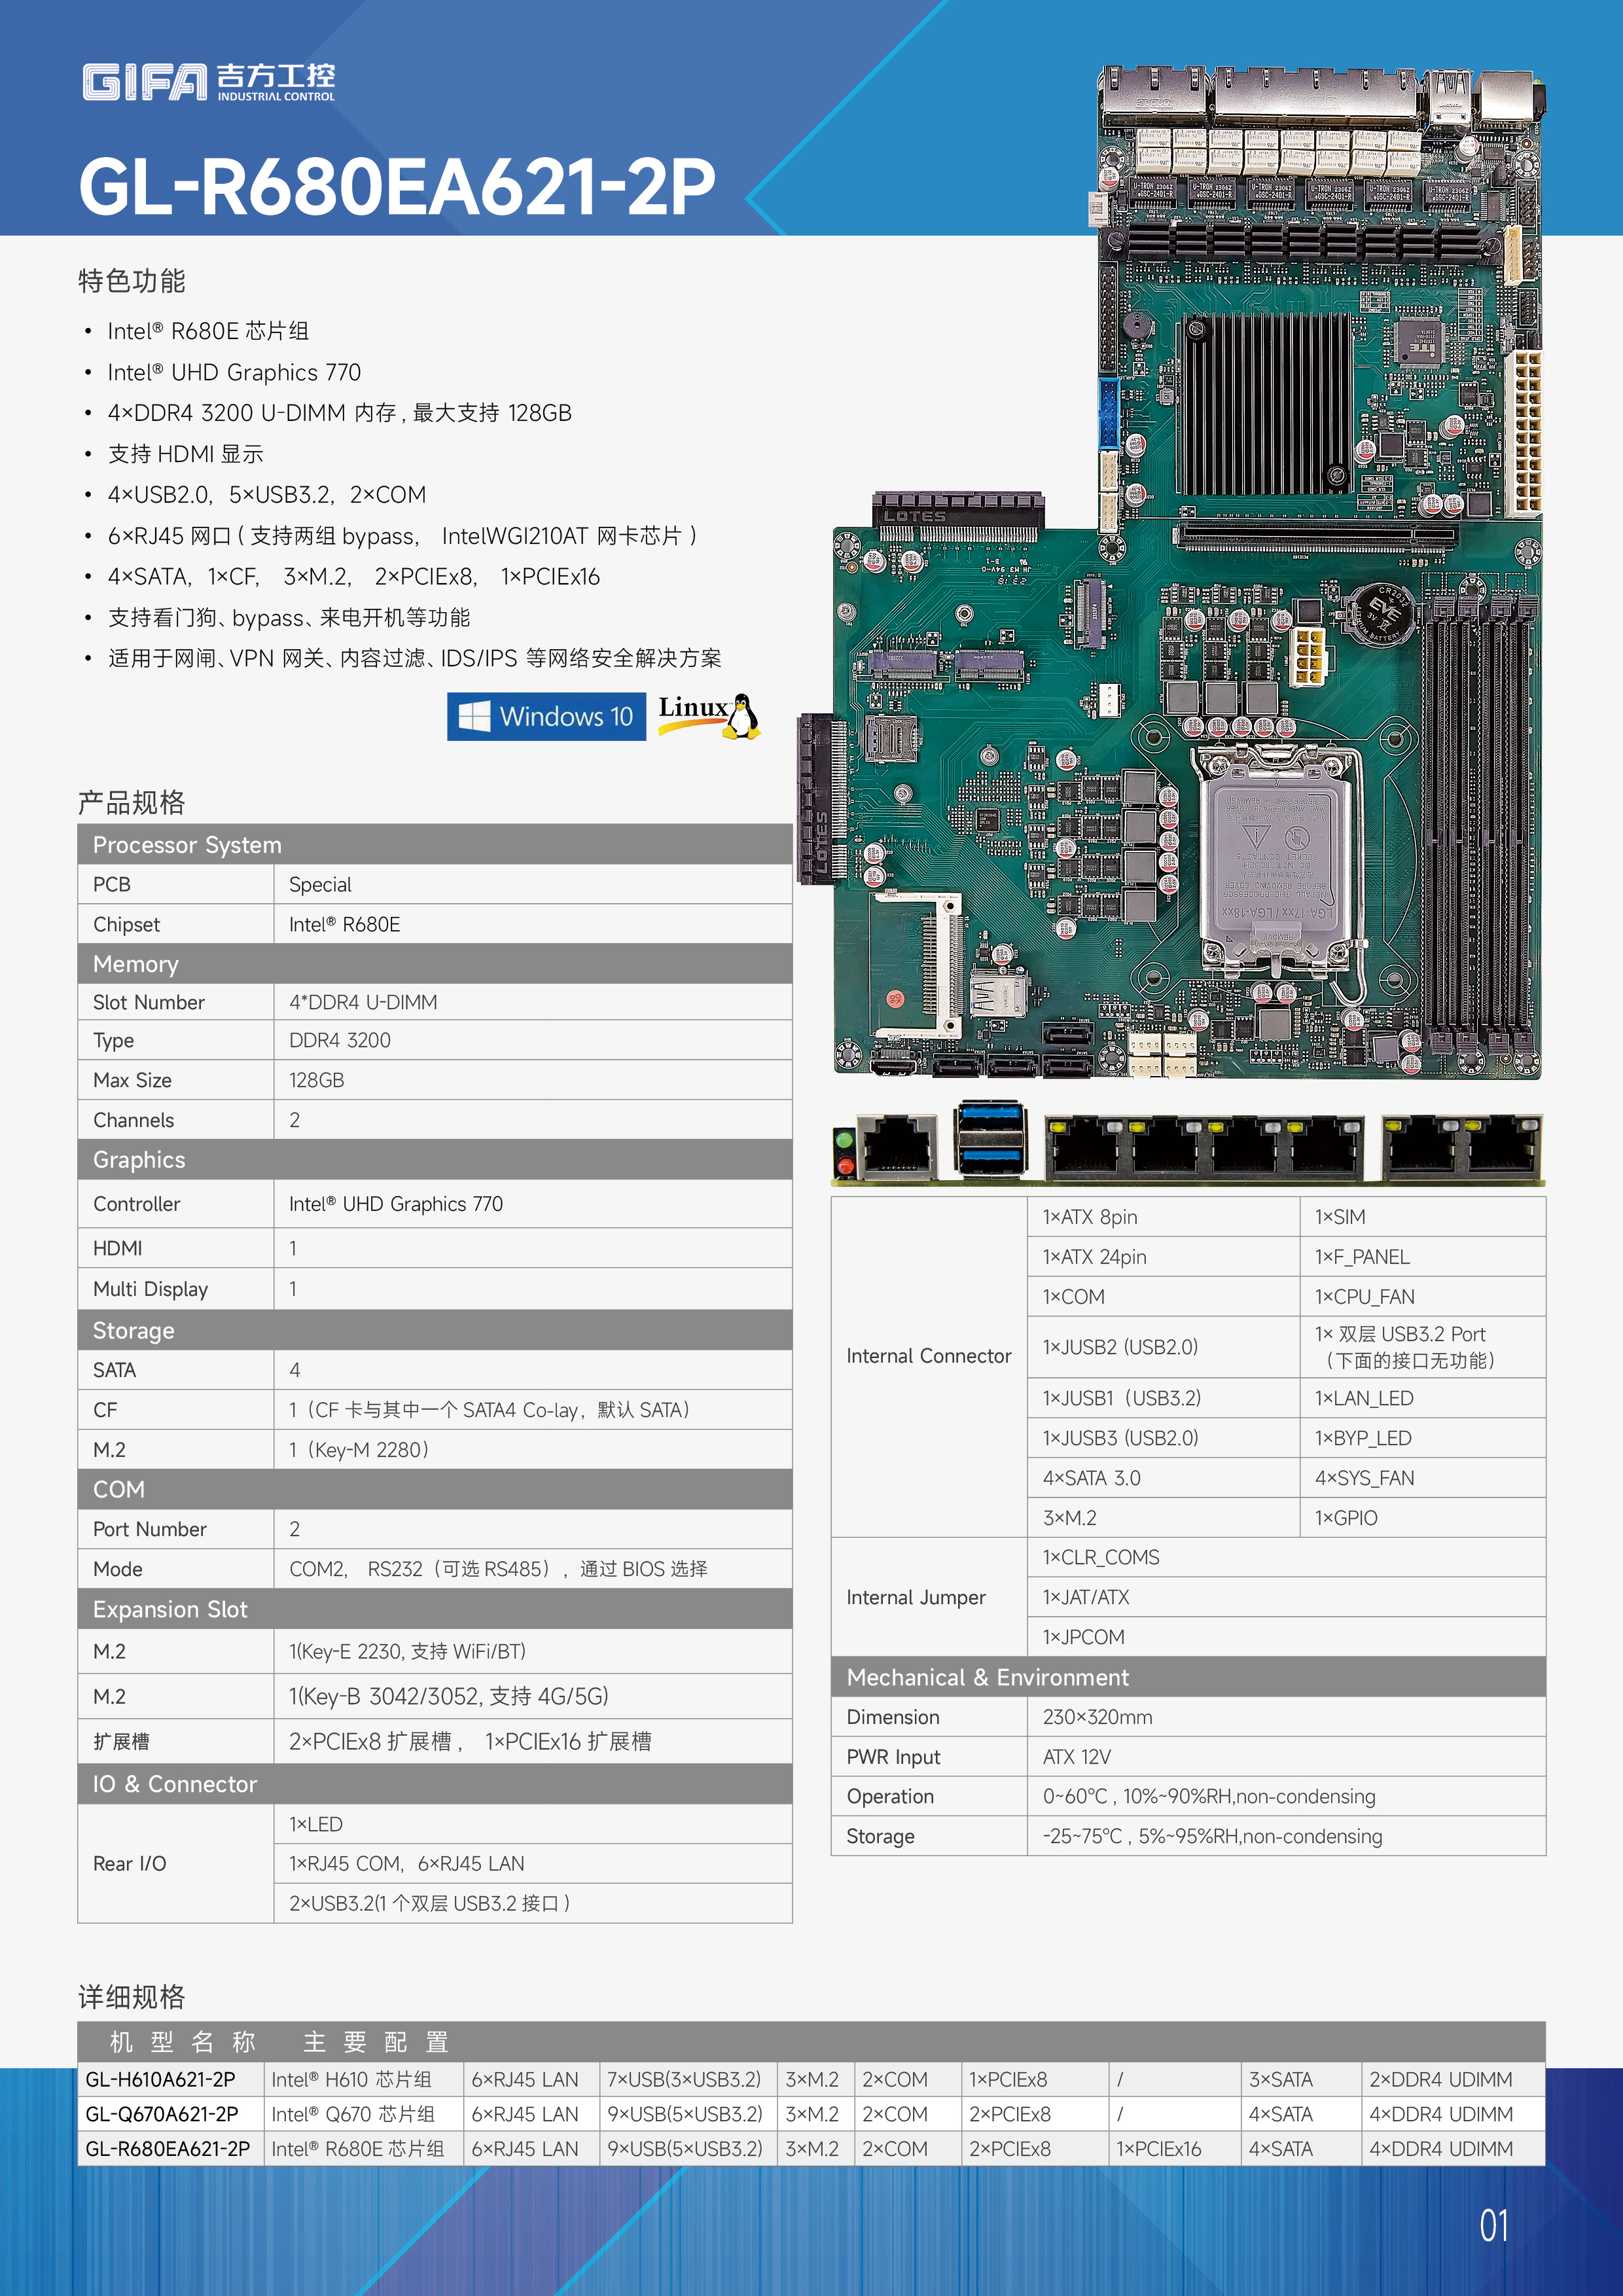Image resolution: width=1623 pixels, height=2296 pixels.
Task: Click the Intel R680E chipset value cell
Action: point(344,924)
